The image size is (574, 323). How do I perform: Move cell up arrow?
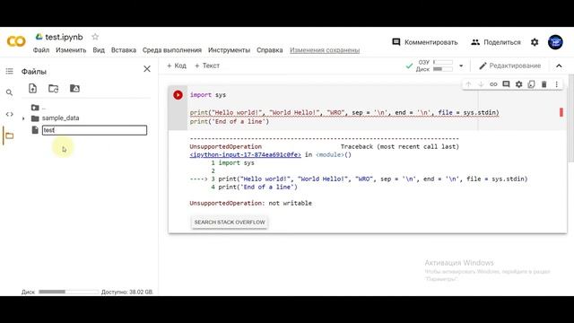pos(468,84)
